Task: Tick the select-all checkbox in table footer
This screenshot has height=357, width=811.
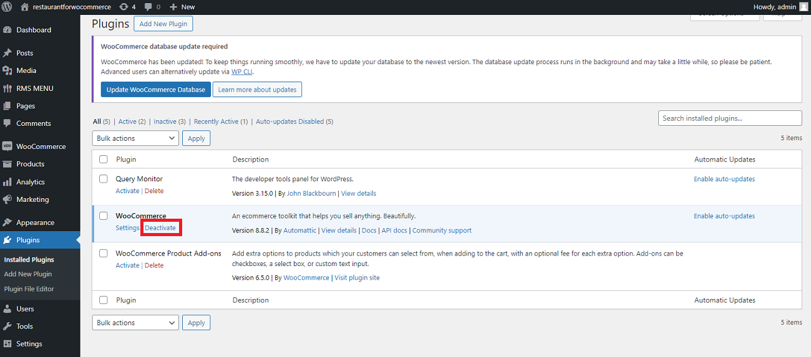Action: tap(104, 300)
